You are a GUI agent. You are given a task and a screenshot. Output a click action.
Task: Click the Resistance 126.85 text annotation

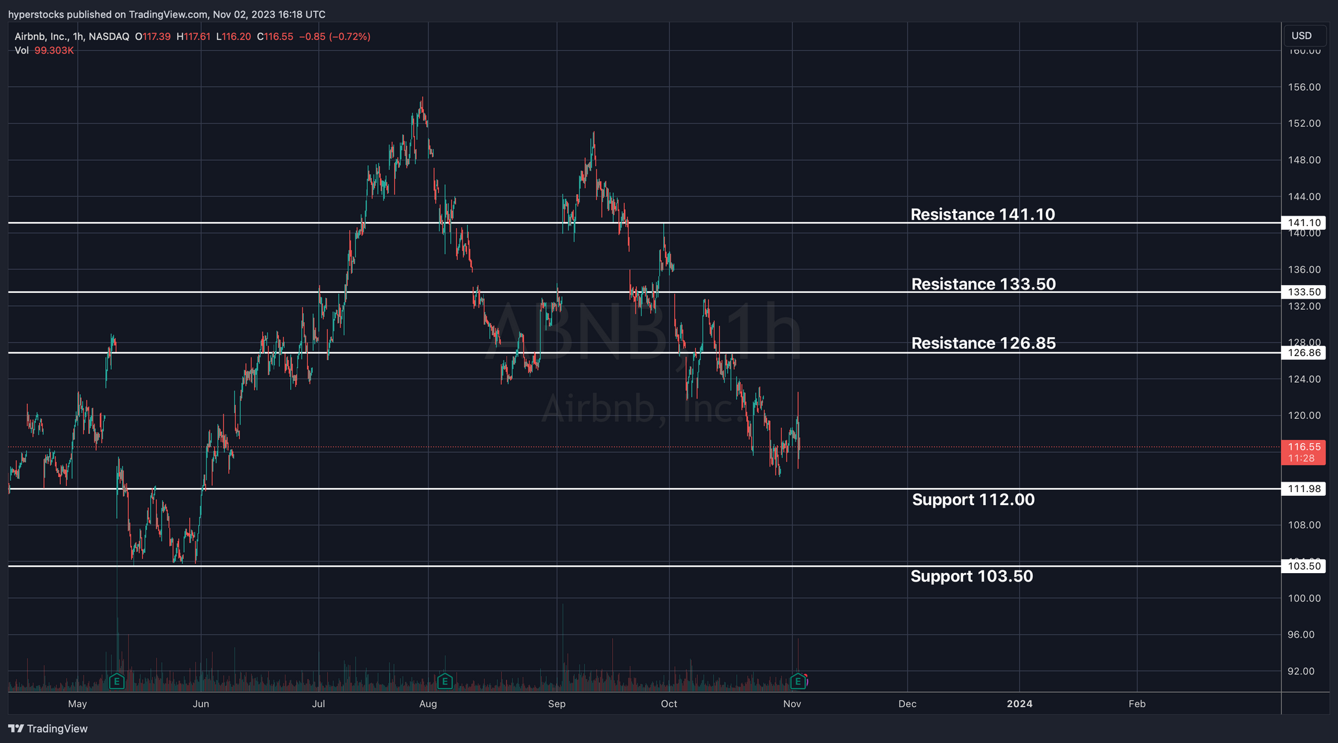pyautogui.click(x=983, y=343)
